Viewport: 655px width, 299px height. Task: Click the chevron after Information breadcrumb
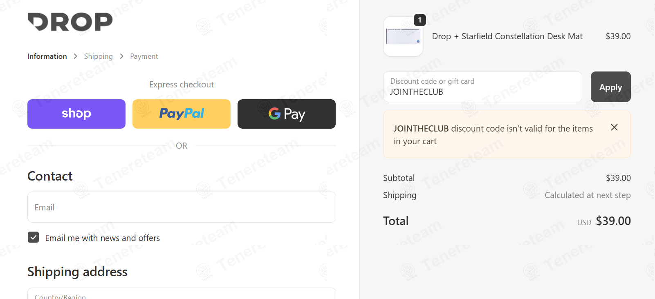tap(76, 56)
